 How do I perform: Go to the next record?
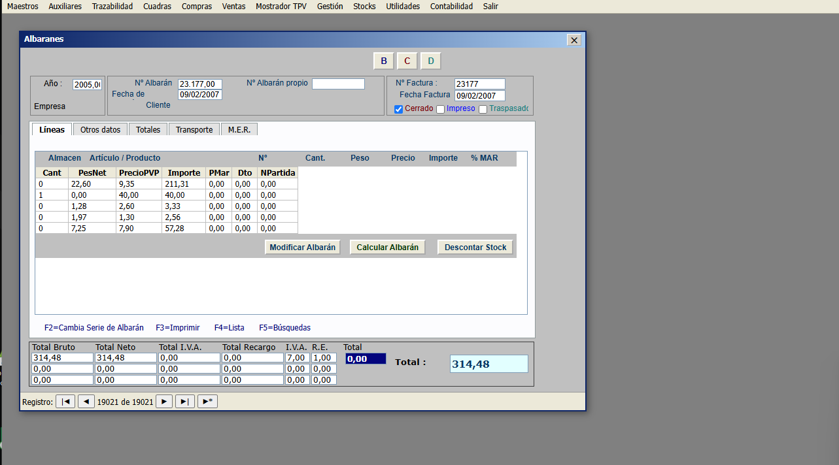[x=164, y=402]
